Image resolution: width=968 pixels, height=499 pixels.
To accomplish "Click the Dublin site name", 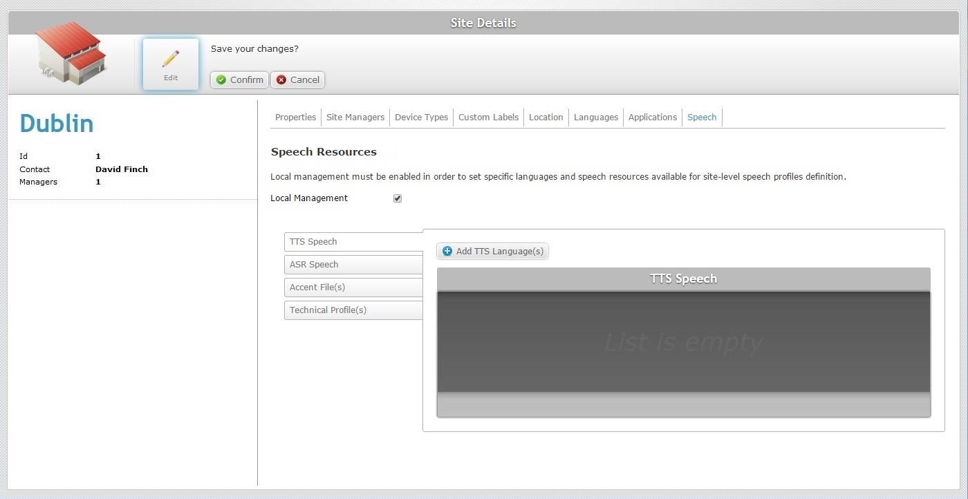I will tap(57, 124).
